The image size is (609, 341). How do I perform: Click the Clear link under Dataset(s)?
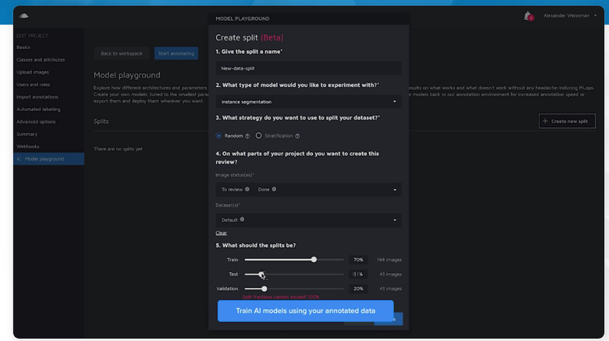221,233
